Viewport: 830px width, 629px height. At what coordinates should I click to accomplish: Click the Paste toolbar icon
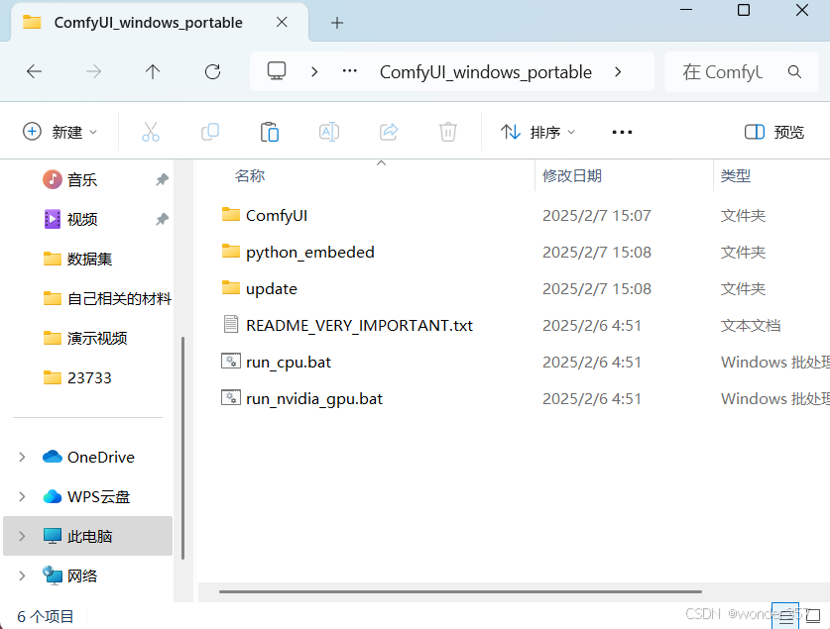click(270, 132)
